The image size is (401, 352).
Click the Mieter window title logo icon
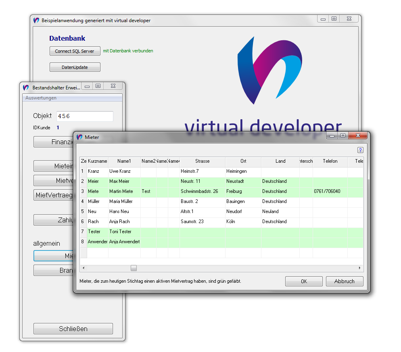coord(79,137)
